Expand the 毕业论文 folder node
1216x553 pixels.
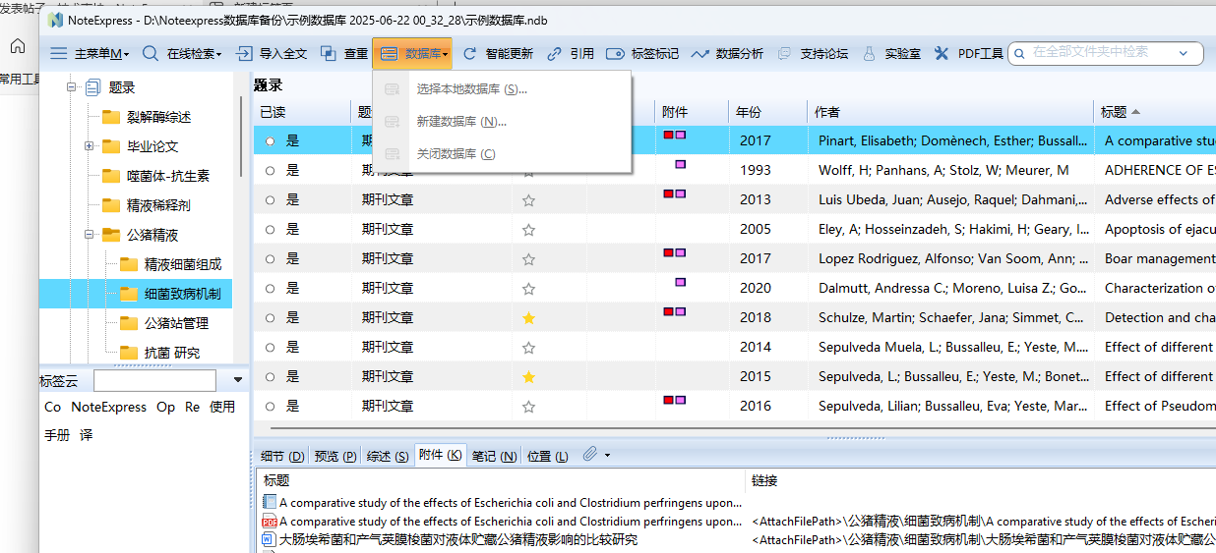click(x=90, y=146)
